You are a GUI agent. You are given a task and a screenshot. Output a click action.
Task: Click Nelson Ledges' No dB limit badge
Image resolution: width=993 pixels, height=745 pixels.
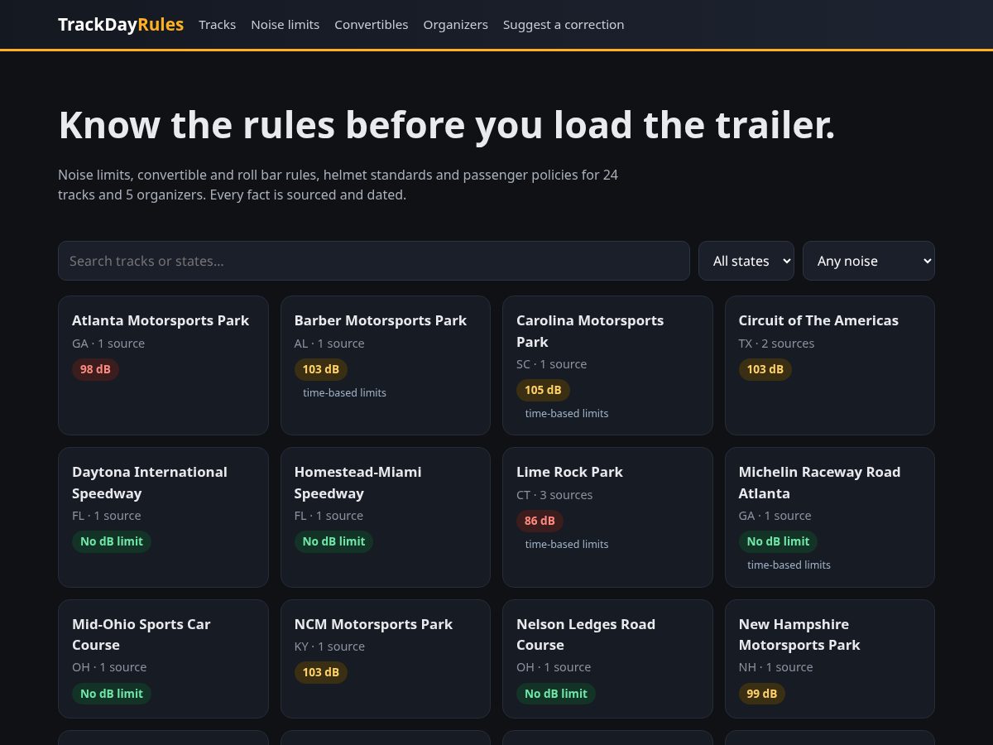tap(556, 694)
